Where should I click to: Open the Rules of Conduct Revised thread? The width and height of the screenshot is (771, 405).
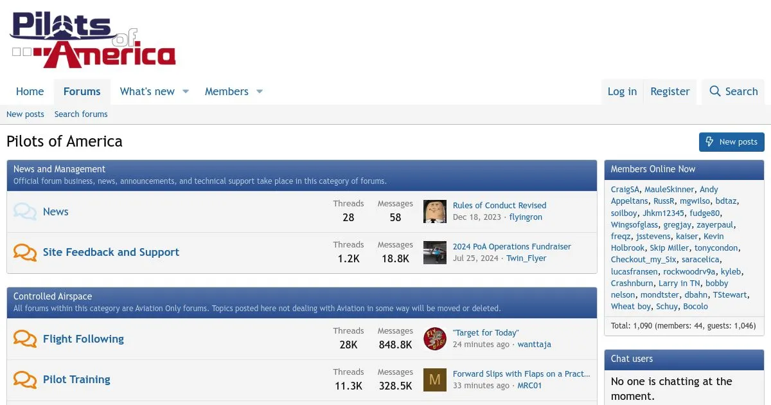(x=500, y=206)
